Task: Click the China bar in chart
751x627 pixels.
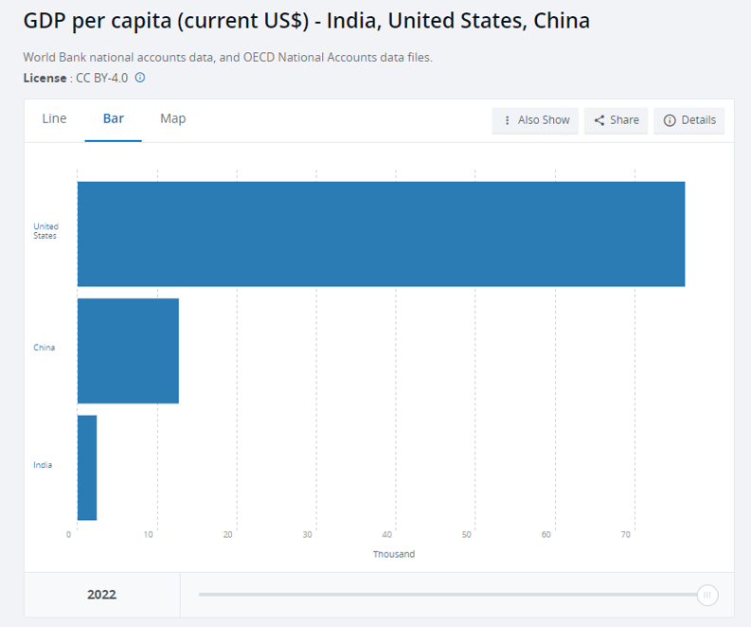Action: pyautogui.click(x=128, y=350)
